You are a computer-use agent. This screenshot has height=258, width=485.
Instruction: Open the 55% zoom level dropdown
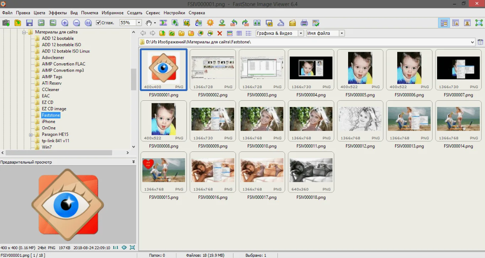tap(139, 23)
